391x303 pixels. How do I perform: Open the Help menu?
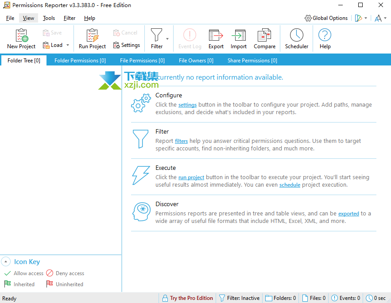89,18
